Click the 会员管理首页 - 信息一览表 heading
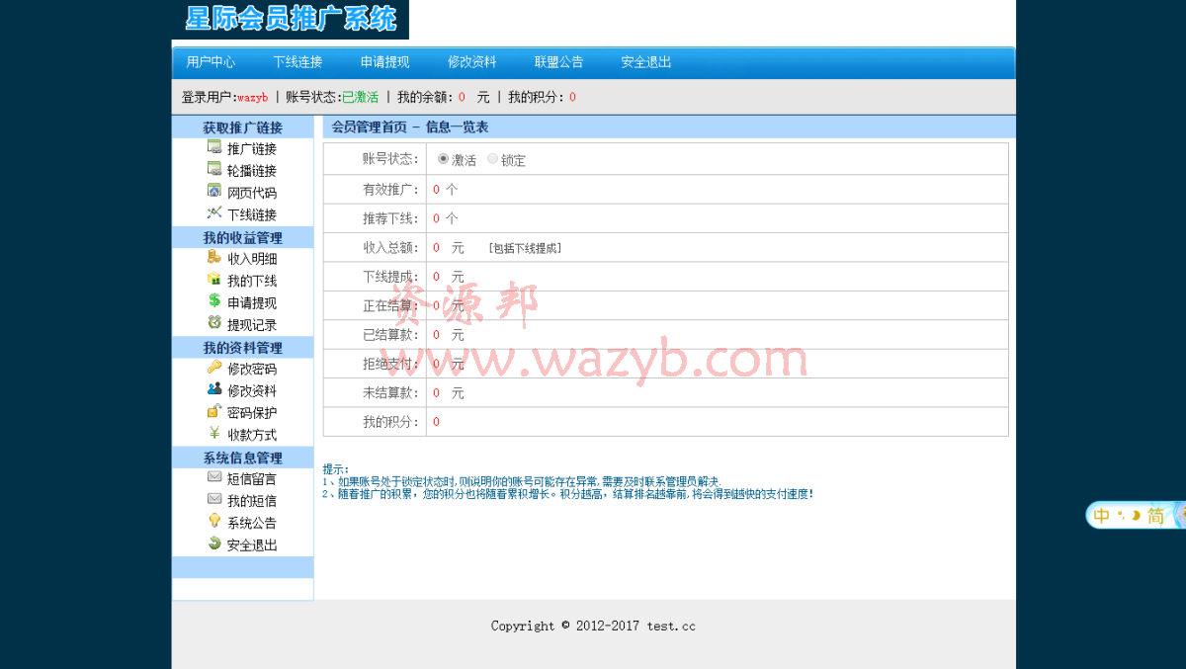Screen dimensions: 1186x669 [x=409, y=126]
